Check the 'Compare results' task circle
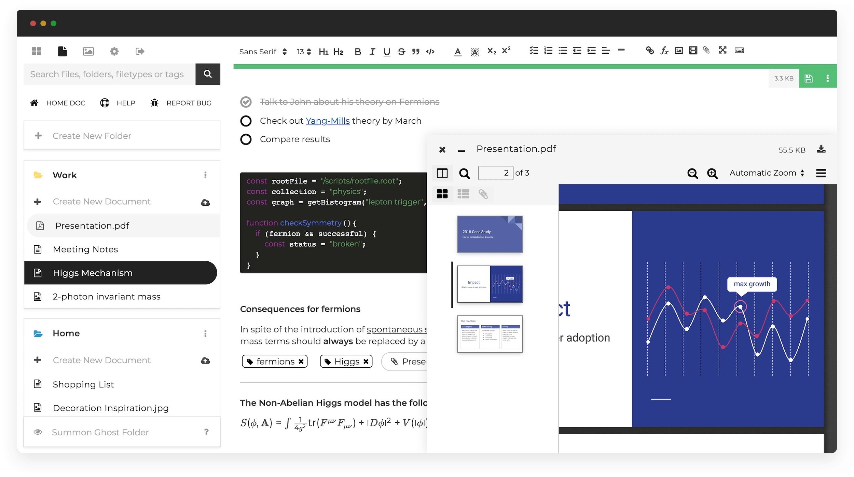Image resolution: width=854 pixels, height=477 pixels. click(x=246, y=139)
